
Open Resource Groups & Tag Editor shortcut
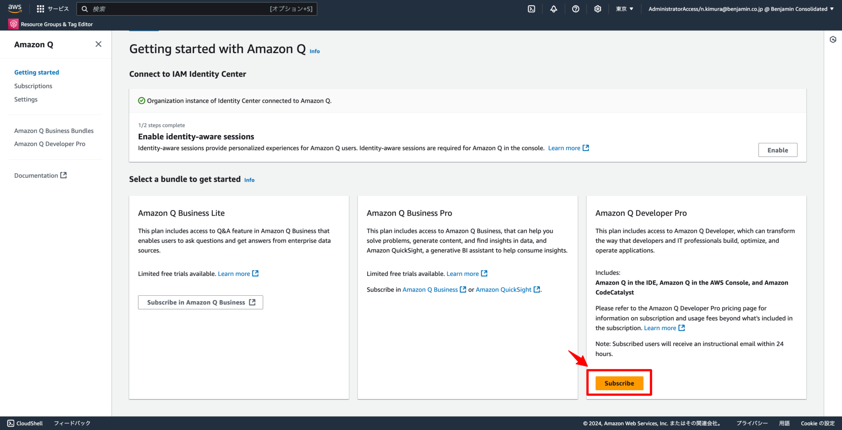pyautogui.click(x=51, y=24)
